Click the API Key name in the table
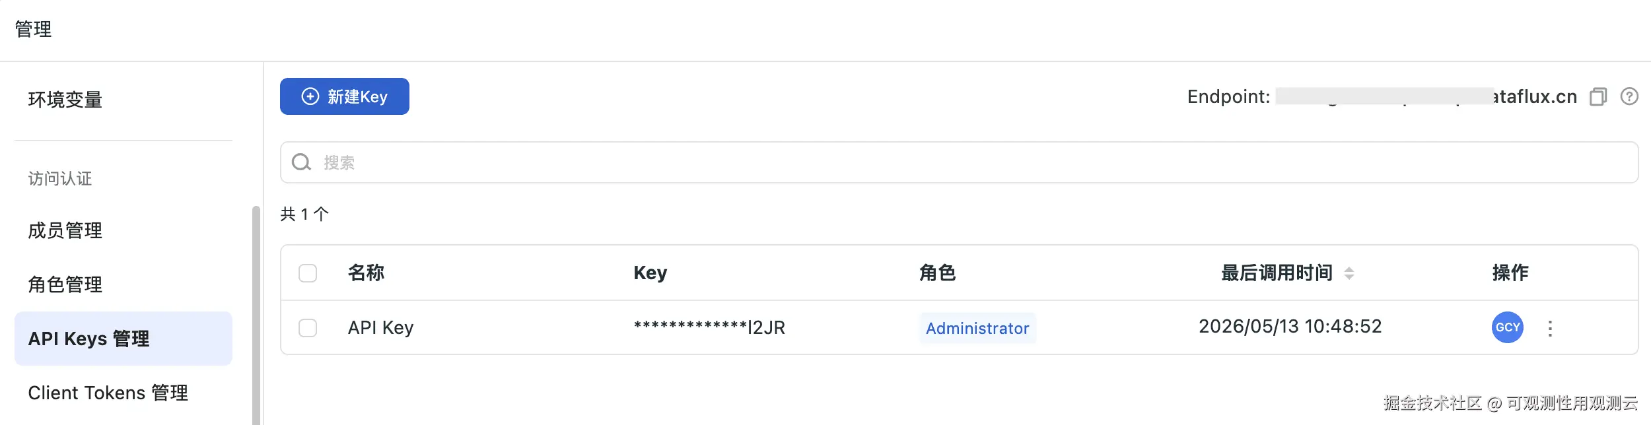Image resolution: width=1651 pixels, height=425 pixels. tap(381, 328)
